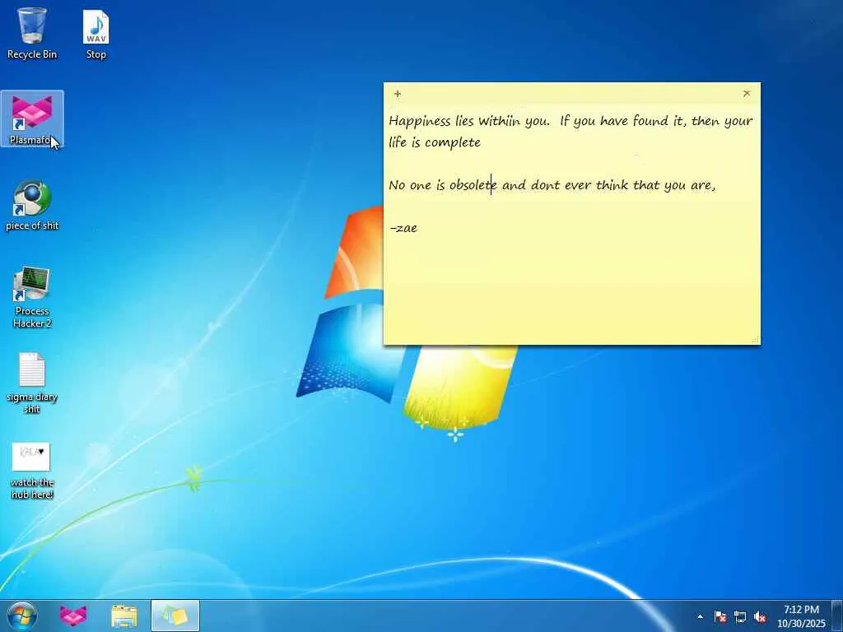Select the 'piece of shit' browser shortcut
This screenshot has width=843, height=632.
coord(32,205)
